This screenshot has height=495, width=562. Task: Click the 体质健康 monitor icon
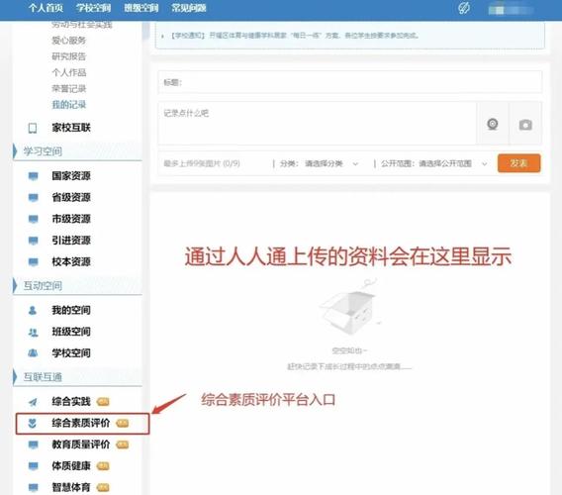pos(33,466)
